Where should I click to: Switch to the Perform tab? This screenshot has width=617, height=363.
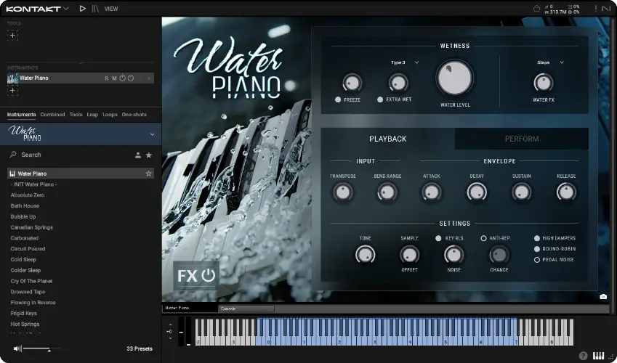pos(521,139)
